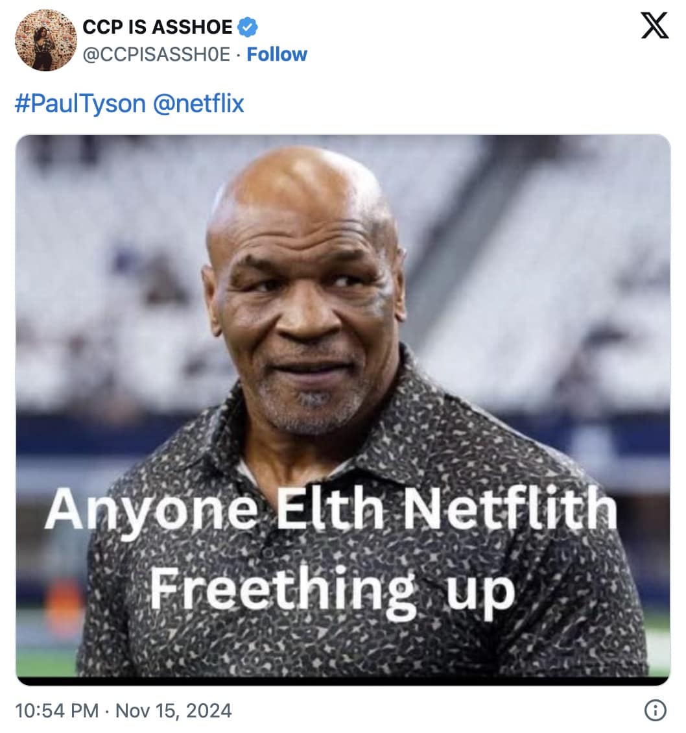Click the "Anyone Elth Netflith" caption line

pos(331,511)
